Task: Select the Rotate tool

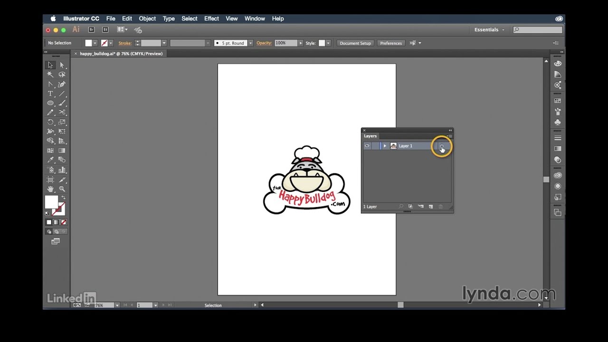Action: [x=50, y=122]
